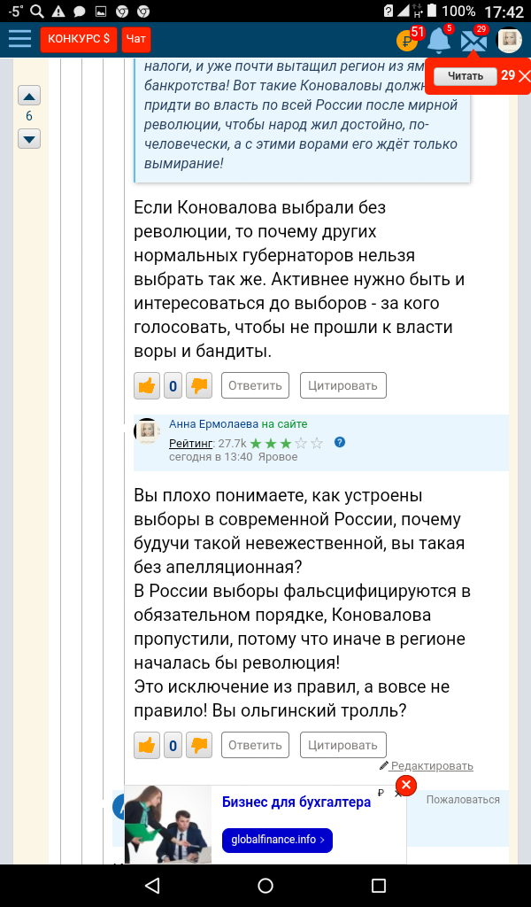Like Anna Ermolaeva's comment with thumbs up
Viewport: 531px width, 907px height.
pos(147,745)
